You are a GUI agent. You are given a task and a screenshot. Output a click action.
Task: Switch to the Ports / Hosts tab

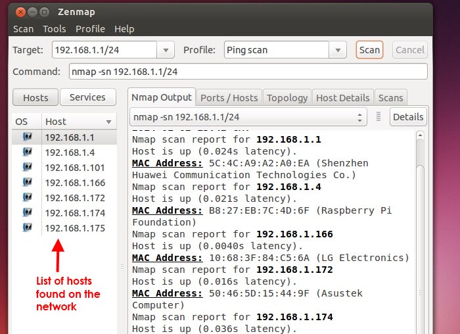pos(229,98)
